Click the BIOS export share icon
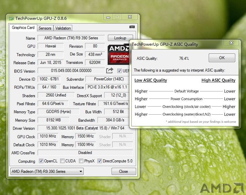The height and width of the screenshot is (195, 246). (110, 71)
